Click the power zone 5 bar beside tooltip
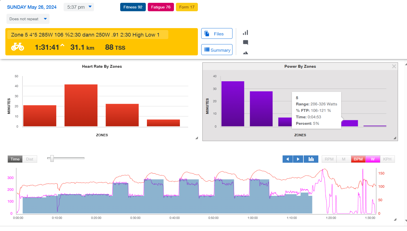 tap(349, 123)
